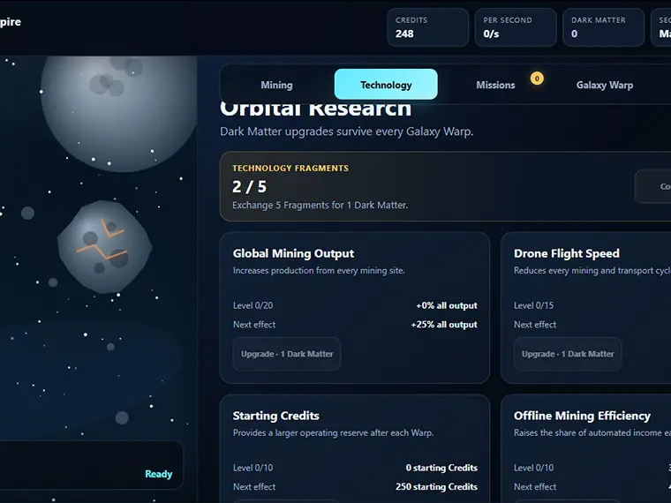The image size is (671, 503).
Task: Click the Level 0/15 text
Action: pyautogui.click(x=533, y=305)
